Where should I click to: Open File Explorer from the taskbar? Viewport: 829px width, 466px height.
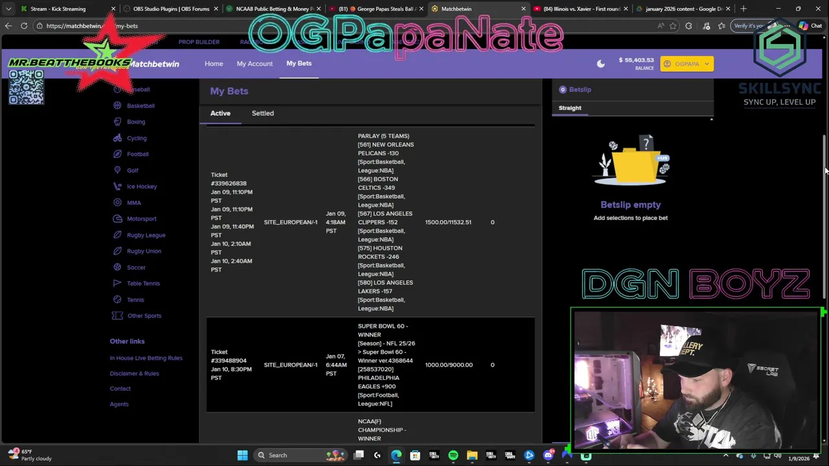[x=472, y=455]
